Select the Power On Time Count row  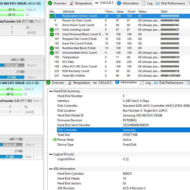pyautogui.click(x=120, y=21)
